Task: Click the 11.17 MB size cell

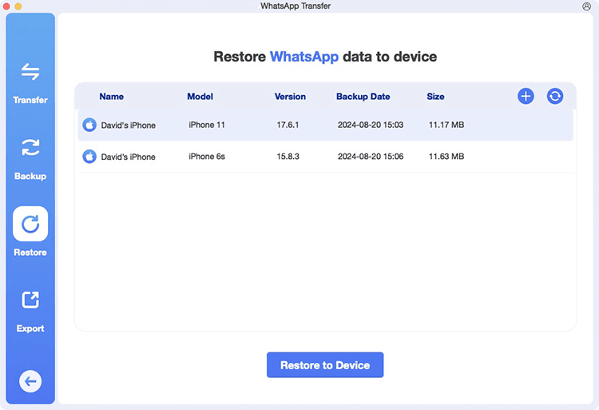Action: click(446, 125)
